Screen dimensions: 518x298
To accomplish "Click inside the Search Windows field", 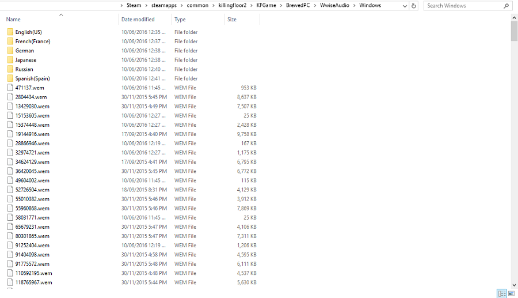I will (463, 6).
